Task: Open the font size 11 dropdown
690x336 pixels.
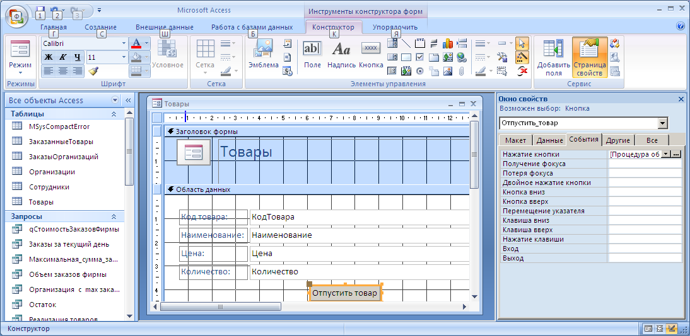Action: pyautogui.click(x=124, y=57)
